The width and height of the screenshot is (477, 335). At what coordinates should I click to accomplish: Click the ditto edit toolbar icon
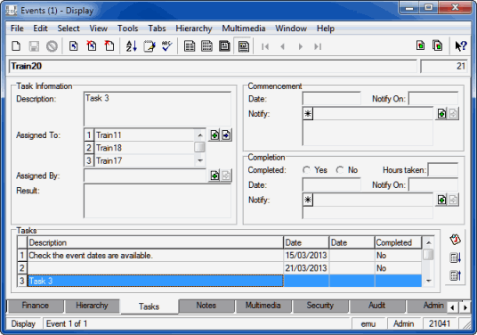pos(150,46)
